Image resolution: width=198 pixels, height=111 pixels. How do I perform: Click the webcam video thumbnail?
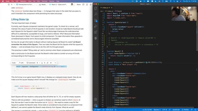click(x=184, y=14)
